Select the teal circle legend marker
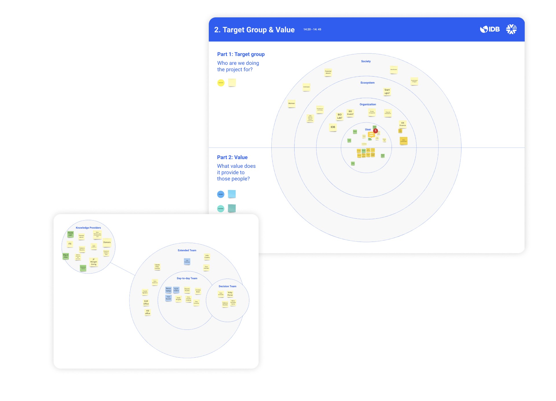Viewport: 556px width, 401px height. coord(221,208)
